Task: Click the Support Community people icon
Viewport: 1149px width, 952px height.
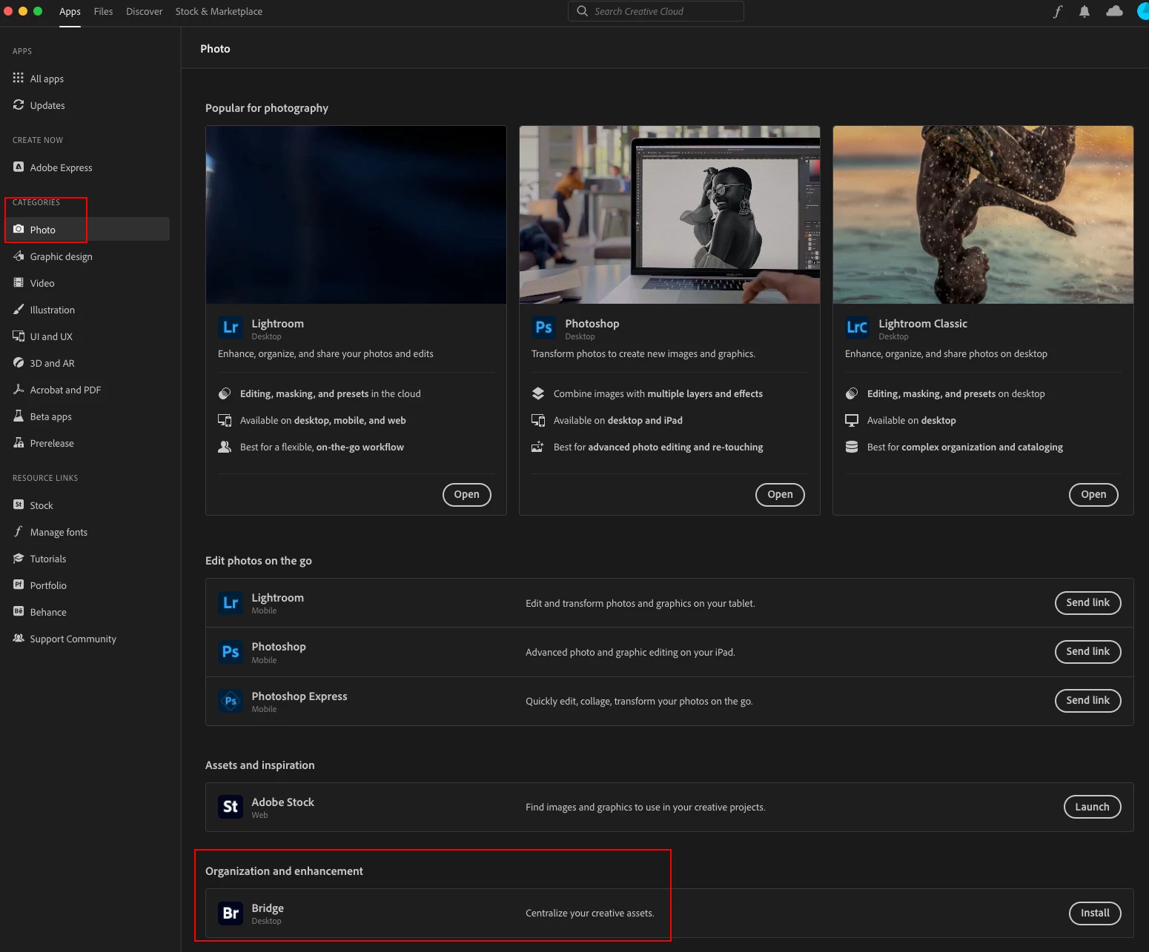Action: tap(19, 638)
